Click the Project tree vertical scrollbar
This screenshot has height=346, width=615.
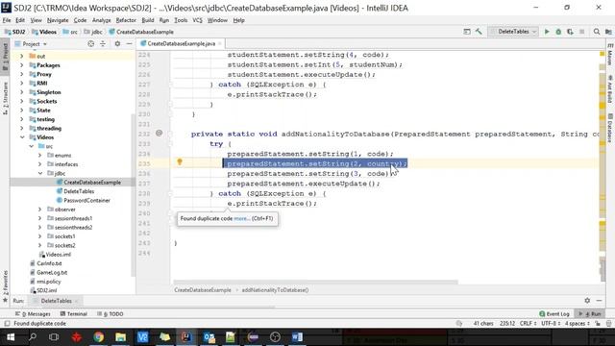coord(133,194)
